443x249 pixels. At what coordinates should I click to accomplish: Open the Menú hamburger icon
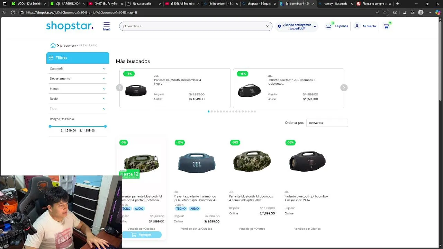pyautogui.click(x=107, y=25)
